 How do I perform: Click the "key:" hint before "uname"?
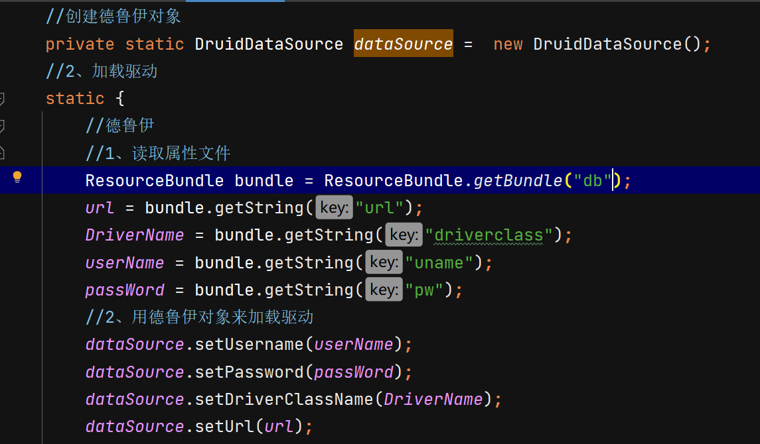point(384,262)
